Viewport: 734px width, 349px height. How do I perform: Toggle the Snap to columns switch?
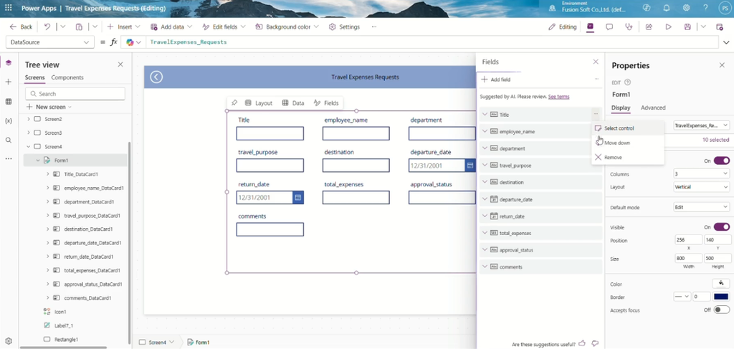721,161
